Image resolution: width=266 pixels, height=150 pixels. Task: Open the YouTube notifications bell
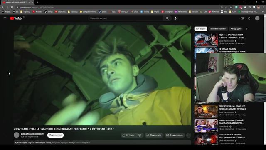[249, 18]
